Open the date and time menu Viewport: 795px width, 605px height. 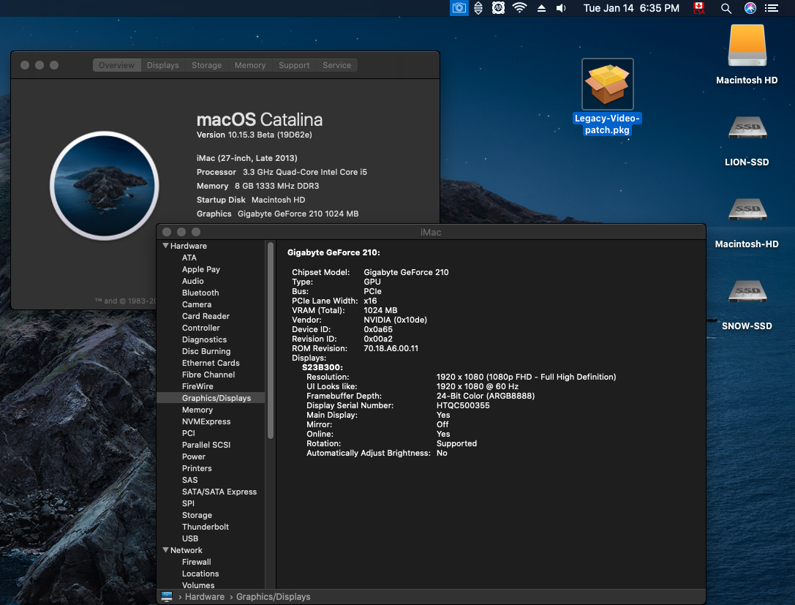click(631, 8)
